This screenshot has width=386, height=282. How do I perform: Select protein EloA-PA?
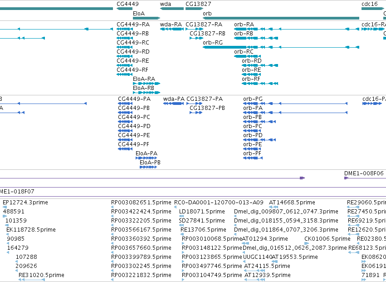[147, 154]
